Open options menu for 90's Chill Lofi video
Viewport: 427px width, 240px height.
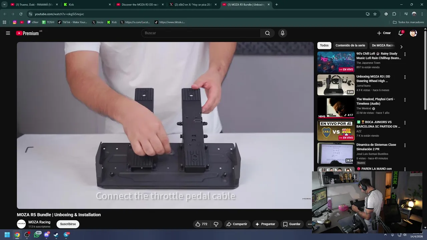[x=405, y=54]
